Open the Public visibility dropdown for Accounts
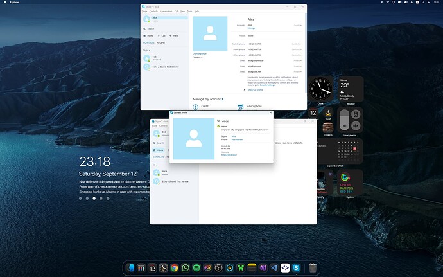The width and height of the screenshot is (443, 277). [x=297, y=25]
